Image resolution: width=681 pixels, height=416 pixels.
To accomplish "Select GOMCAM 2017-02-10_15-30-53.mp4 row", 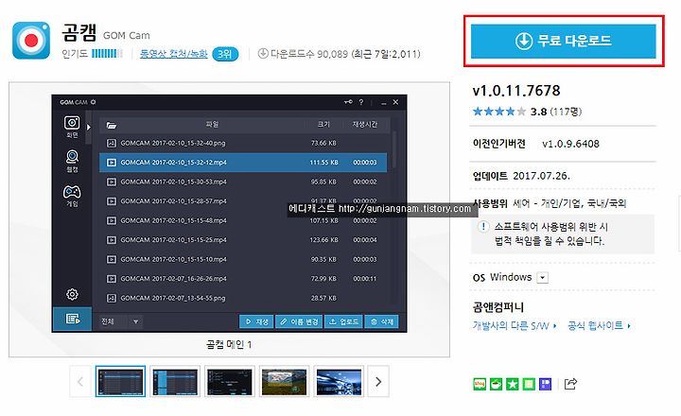I will coord(243,182).
